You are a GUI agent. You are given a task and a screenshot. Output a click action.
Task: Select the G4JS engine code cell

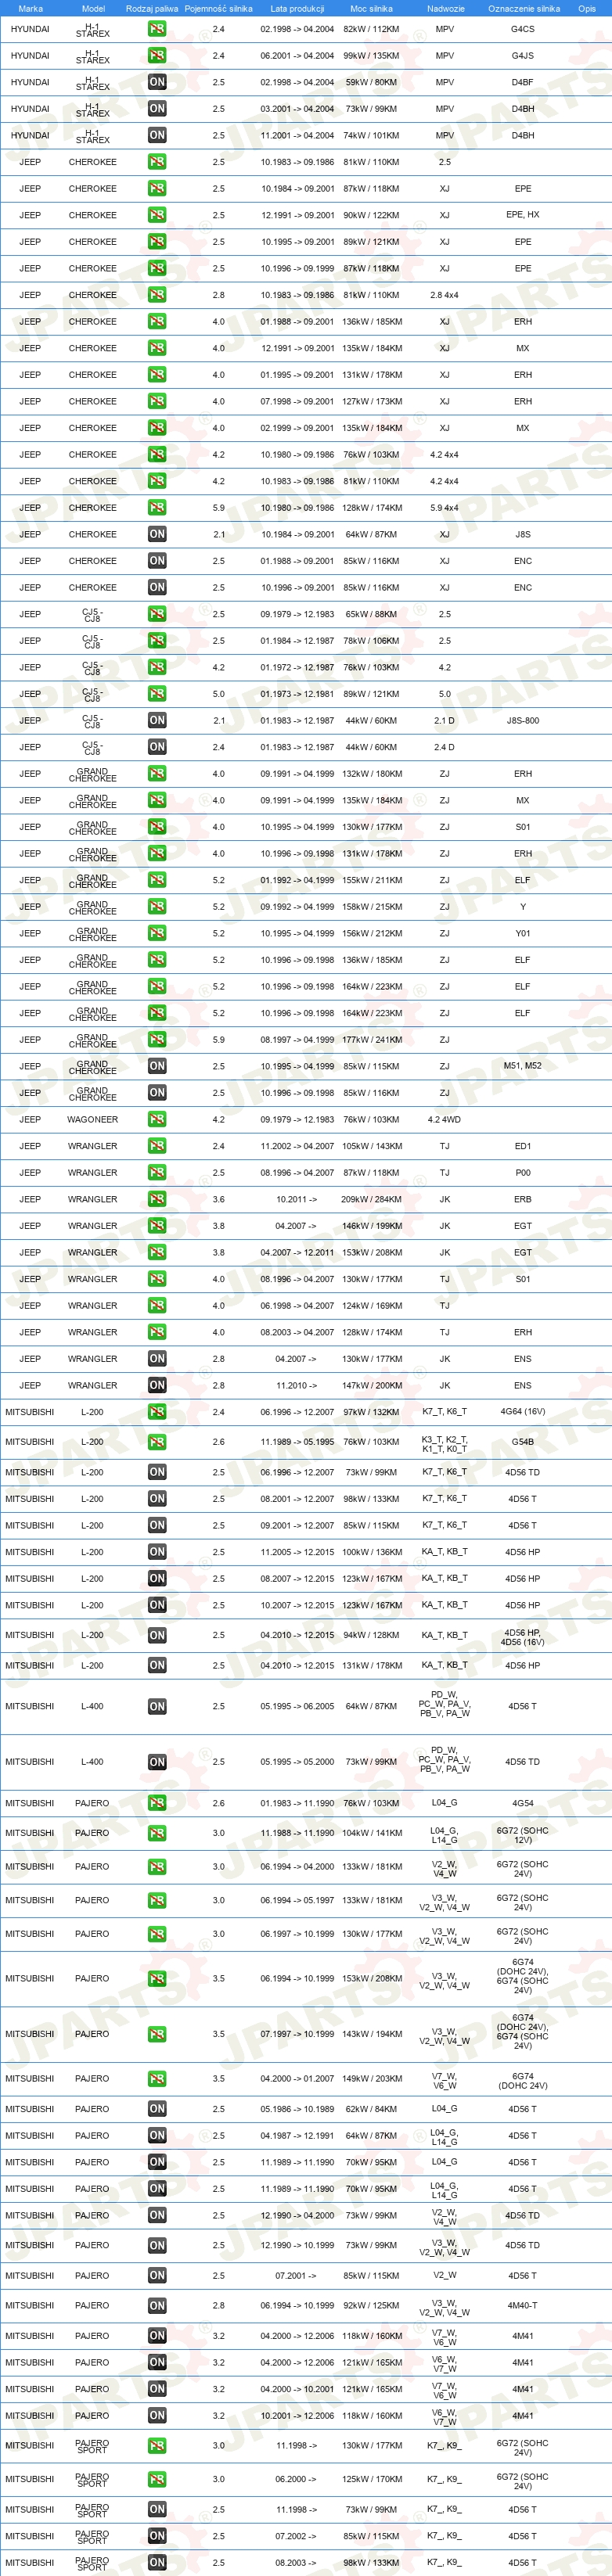click(x=523, y=56)
